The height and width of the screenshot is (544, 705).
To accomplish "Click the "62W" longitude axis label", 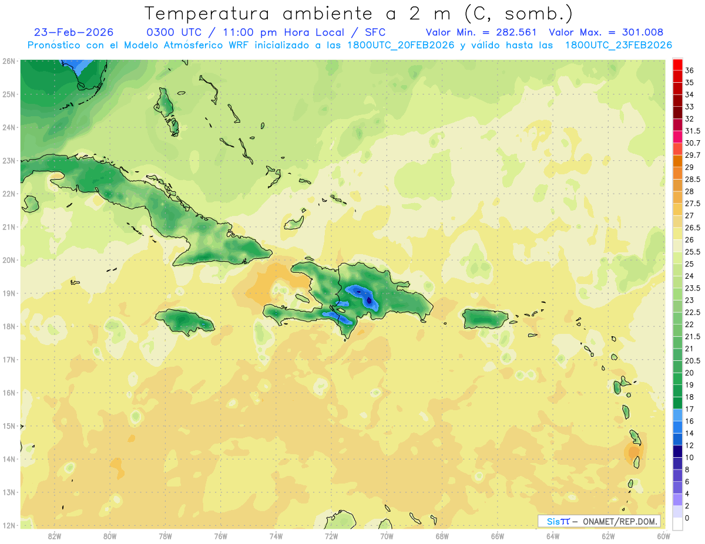I will pyautogui.click(x=608, y=536).
